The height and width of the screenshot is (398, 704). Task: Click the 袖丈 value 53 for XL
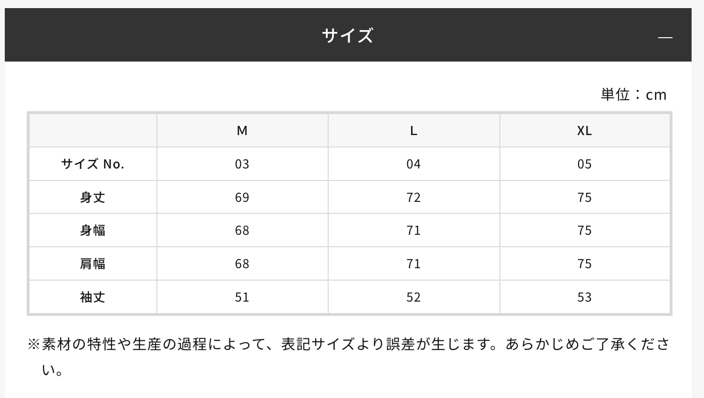point(584,297)
